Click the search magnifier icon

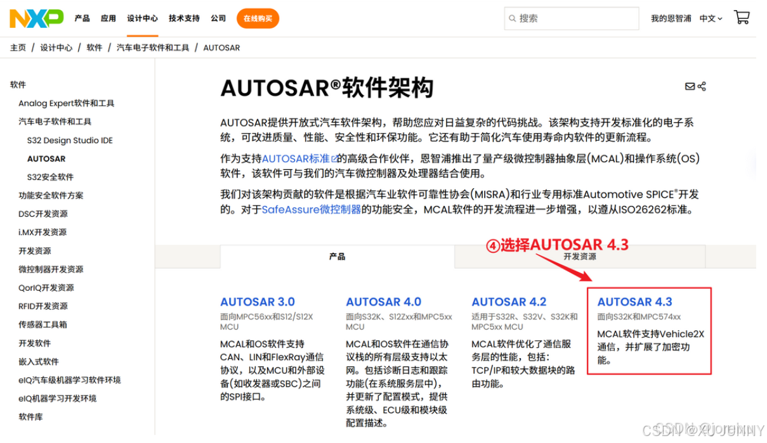[512, 19]
